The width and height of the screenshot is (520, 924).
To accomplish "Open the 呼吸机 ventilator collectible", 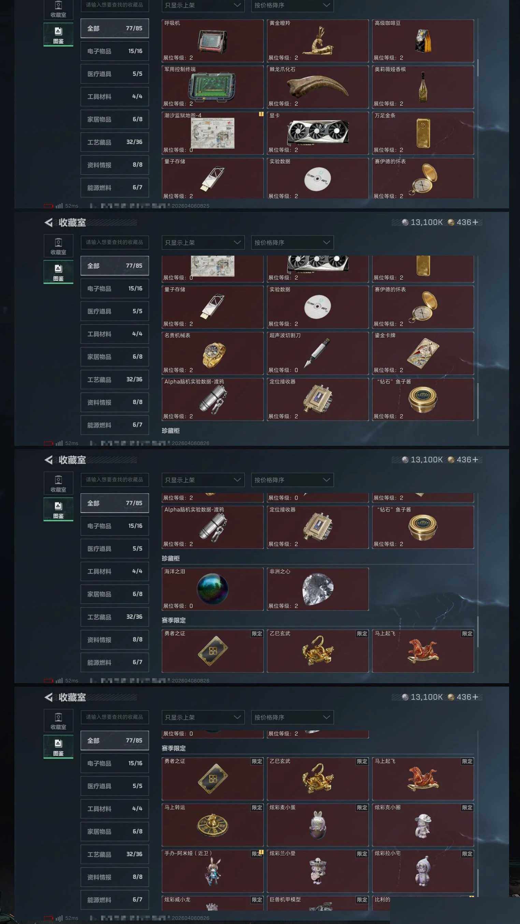I will [213, 41].
